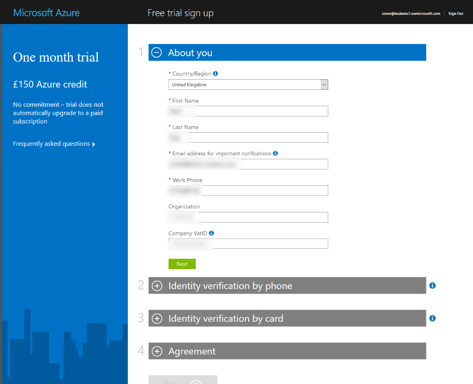Click the Company VatID input field
The height and width of the screenshot is (384, 473).
click(248, 244)
